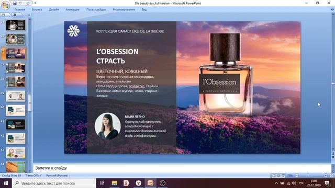
Task: Click the Windows taskbar search box
Action: click(x=54, y=183)
